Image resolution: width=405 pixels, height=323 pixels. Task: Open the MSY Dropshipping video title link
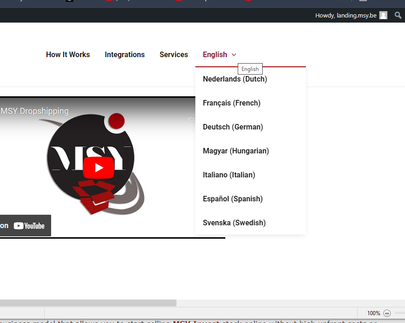tap(35, 111)
